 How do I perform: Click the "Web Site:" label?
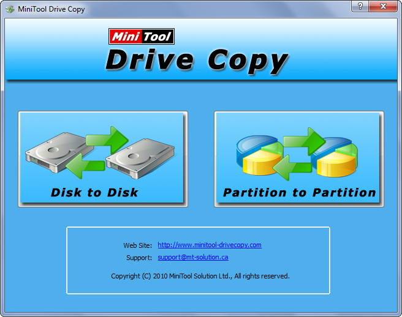click(x=138, y=245)
